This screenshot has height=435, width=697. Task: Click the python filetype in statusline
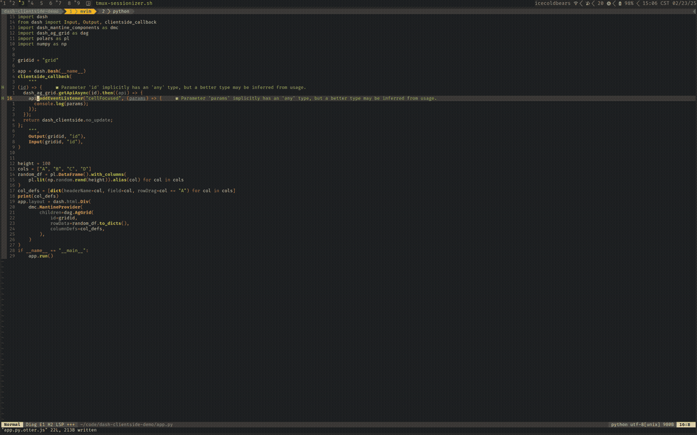pos(619,425)
